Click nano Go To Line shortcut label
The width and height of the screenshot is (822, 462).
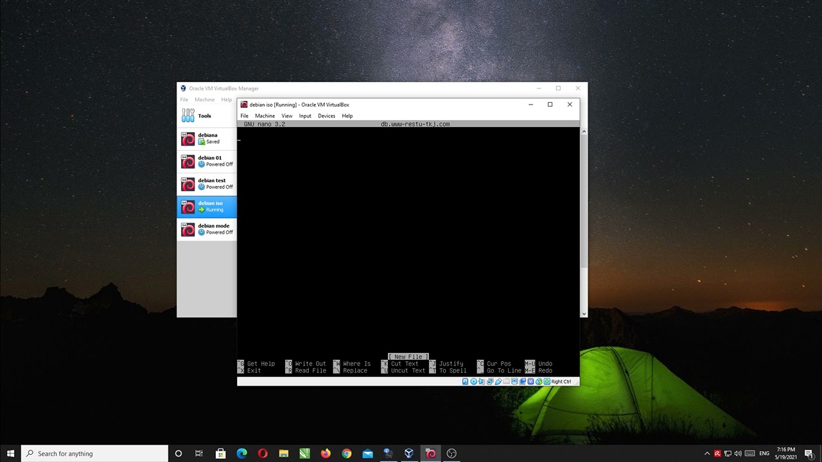click(x=504, y=371)
